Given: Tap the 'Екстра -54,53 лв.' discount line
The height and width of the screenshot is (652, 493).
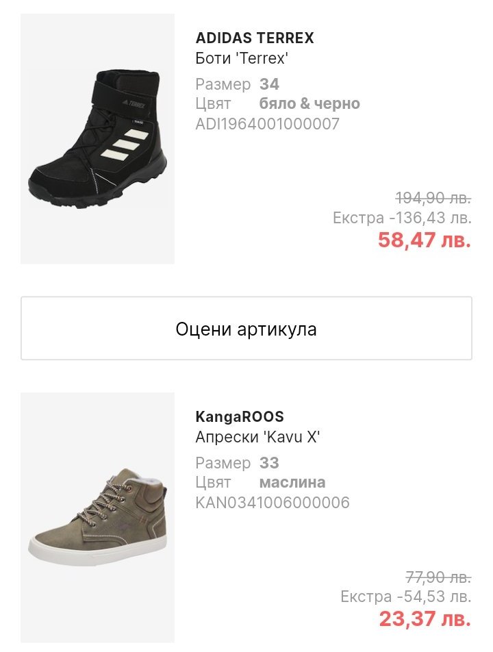Looking at the screenshot, I should [x=406, y=597].
